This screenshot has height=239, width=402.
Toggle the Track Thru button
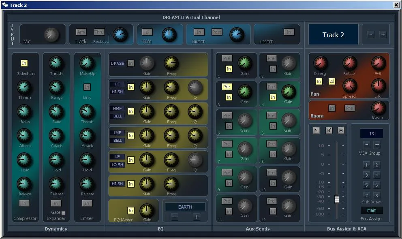(x=99, y=32)
